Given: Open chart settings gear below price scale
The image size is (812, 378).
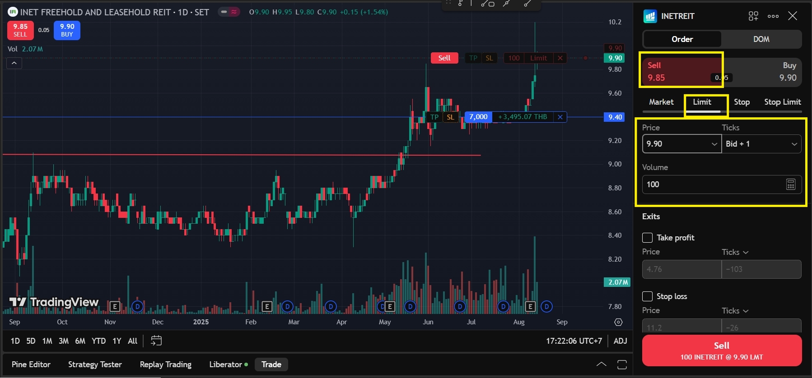Looking at the screenshot, I should [618, 322].
